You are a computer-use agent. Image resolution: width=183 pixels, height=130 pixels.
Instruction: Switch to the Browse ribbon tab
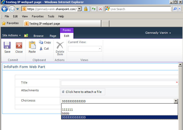click(39, 36)
